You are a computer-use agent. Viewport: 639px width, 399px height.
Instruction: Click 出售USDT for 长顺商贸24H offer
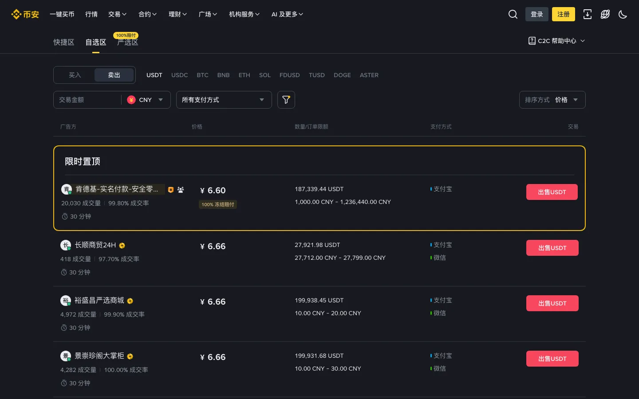552,248
